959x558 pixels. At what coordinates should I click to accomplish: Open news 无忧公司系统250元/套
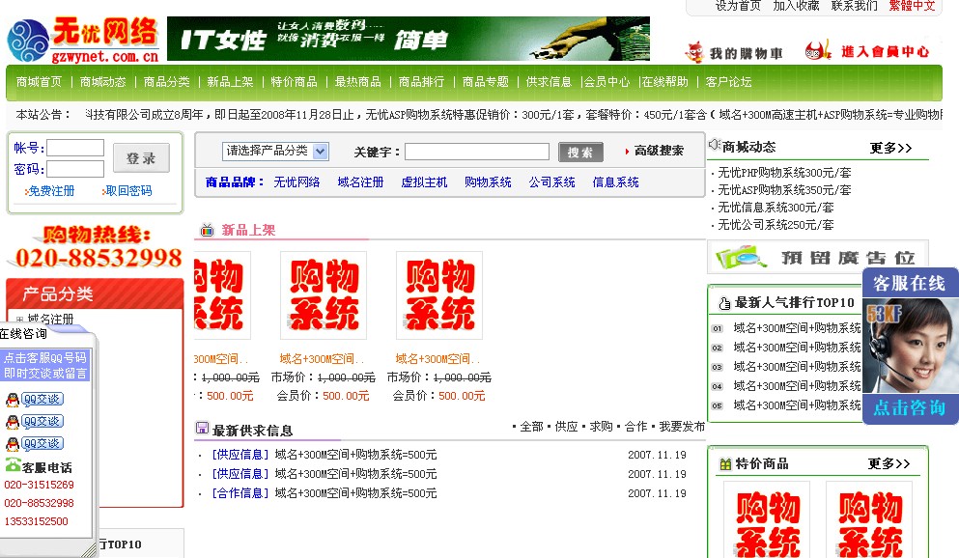tap(776, 225)
